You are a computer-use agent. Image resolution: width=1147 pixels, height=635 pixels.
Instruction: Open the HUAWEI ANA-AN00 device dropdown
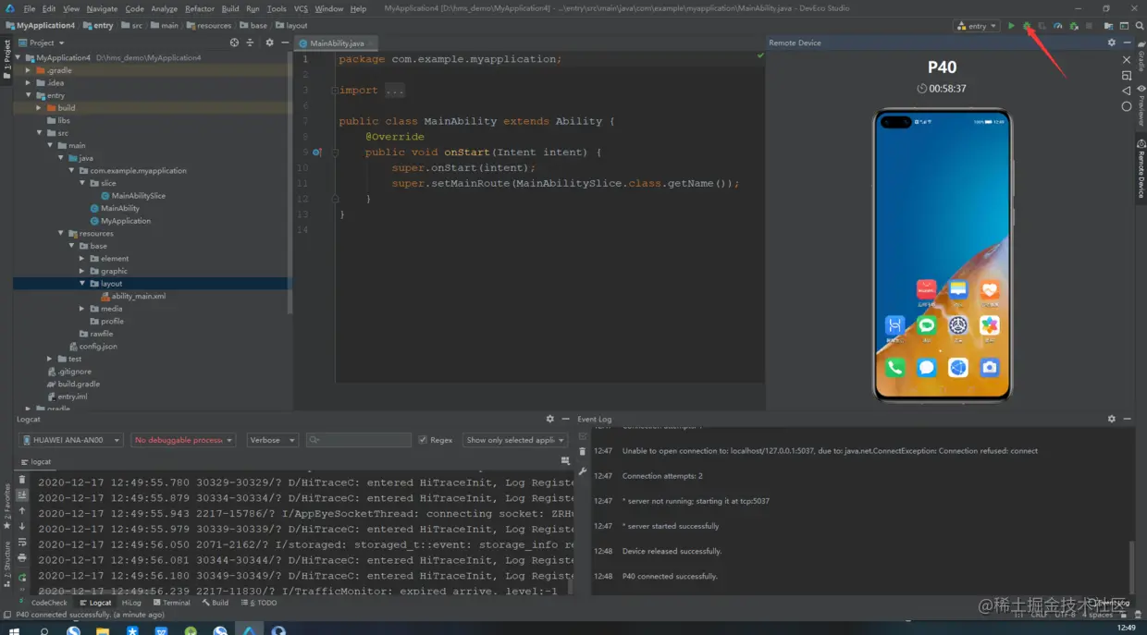(x=70, y=440)
